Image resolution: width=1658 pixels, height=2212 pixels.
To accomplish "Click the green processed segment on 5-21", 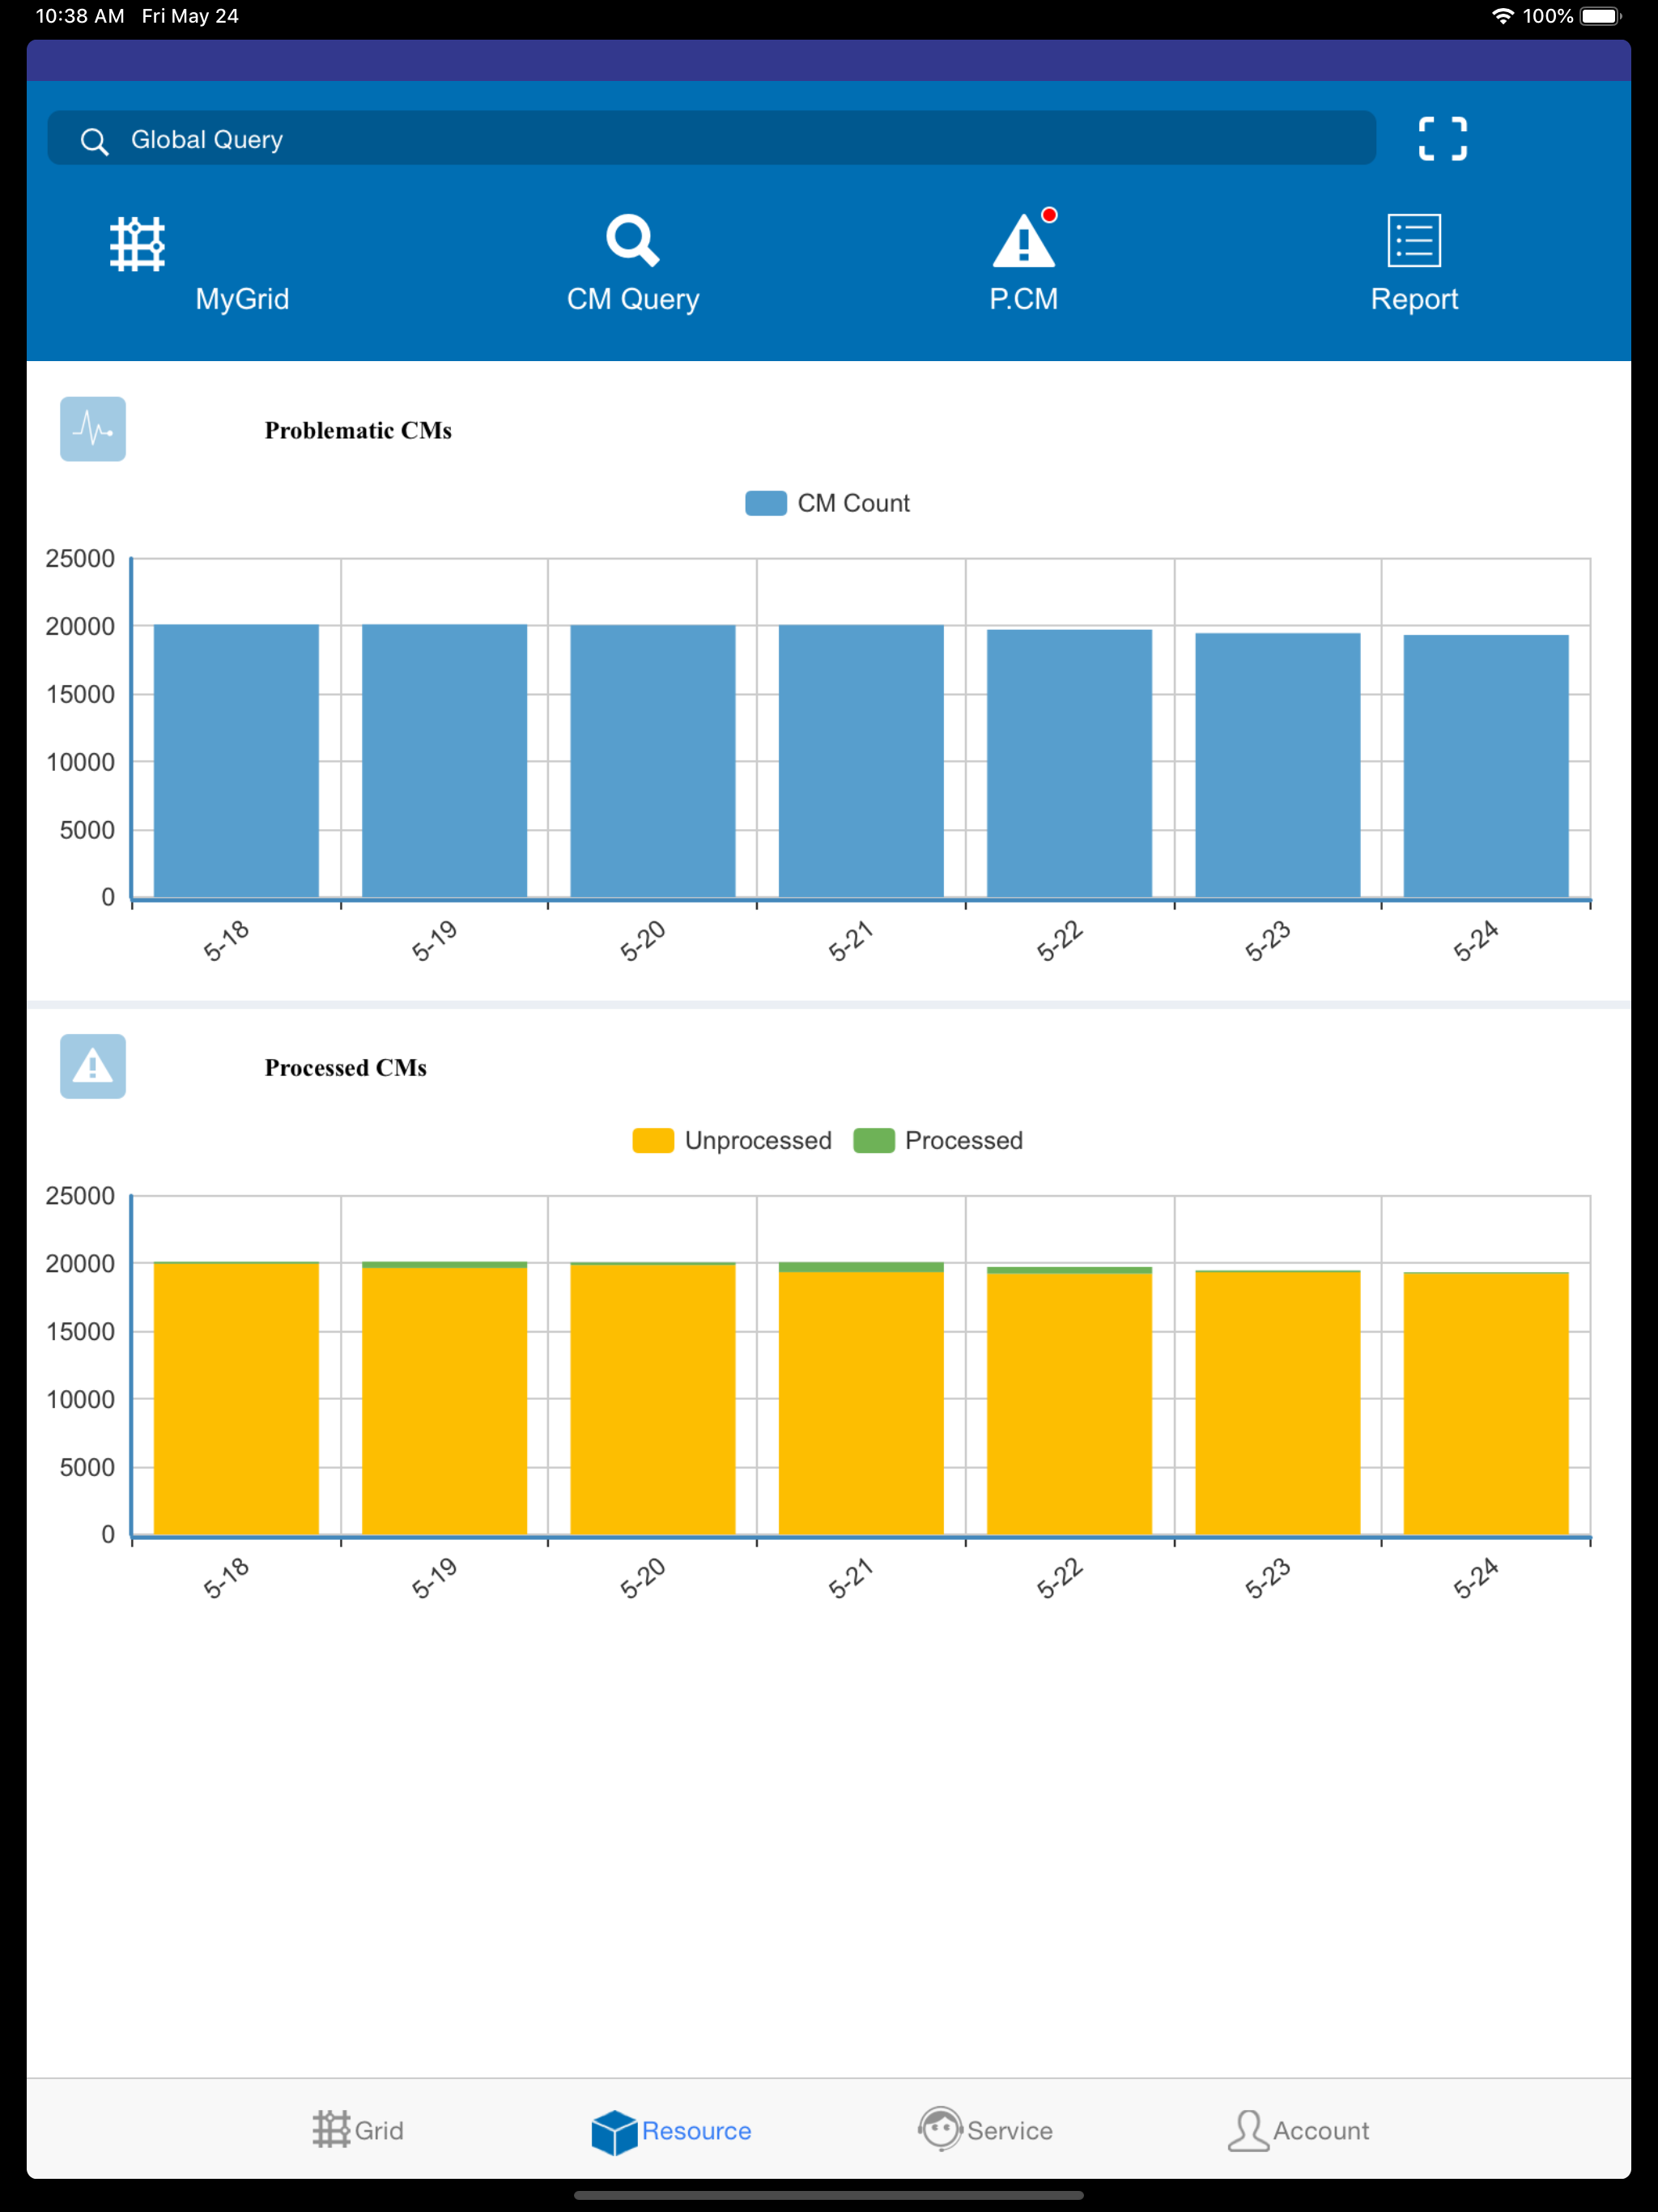I will (x=861, y=1267).
